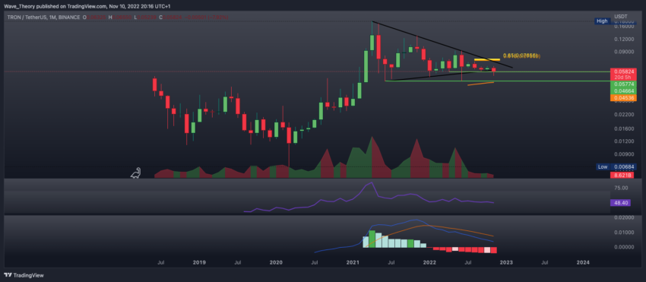646x282 pixels.
Task: Click the 0.00000 MACD scale value
Action: click(x=623, y=247)
